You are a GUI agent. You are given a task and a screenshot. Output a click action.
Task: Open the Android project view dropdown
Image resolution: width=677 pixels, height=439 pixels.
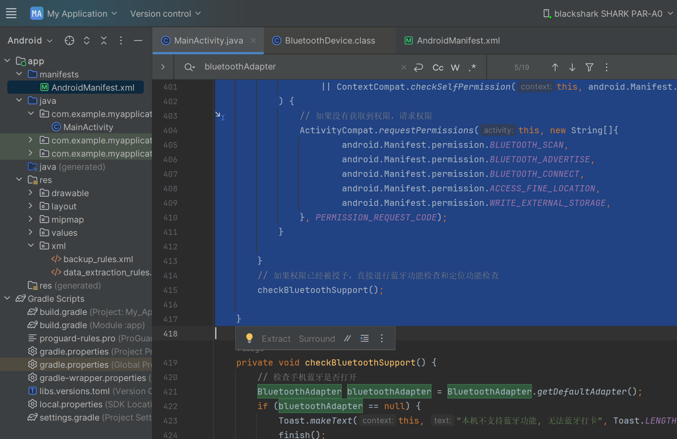(x=30, y=40)
